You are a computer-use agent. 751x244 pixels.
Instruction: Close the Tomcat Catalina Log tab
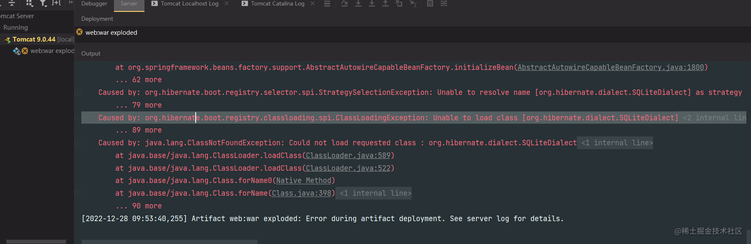313,3
